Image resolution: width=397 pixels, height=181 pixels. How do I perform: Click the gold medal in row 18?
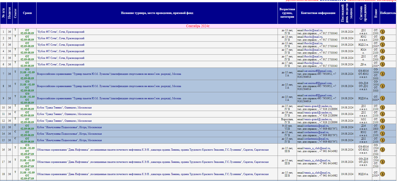[382, 174]
